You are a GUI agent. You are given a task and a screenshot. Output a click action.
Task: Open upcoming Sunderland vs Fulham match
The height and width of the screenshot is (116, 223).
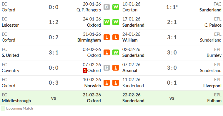[x=172, y=98]
